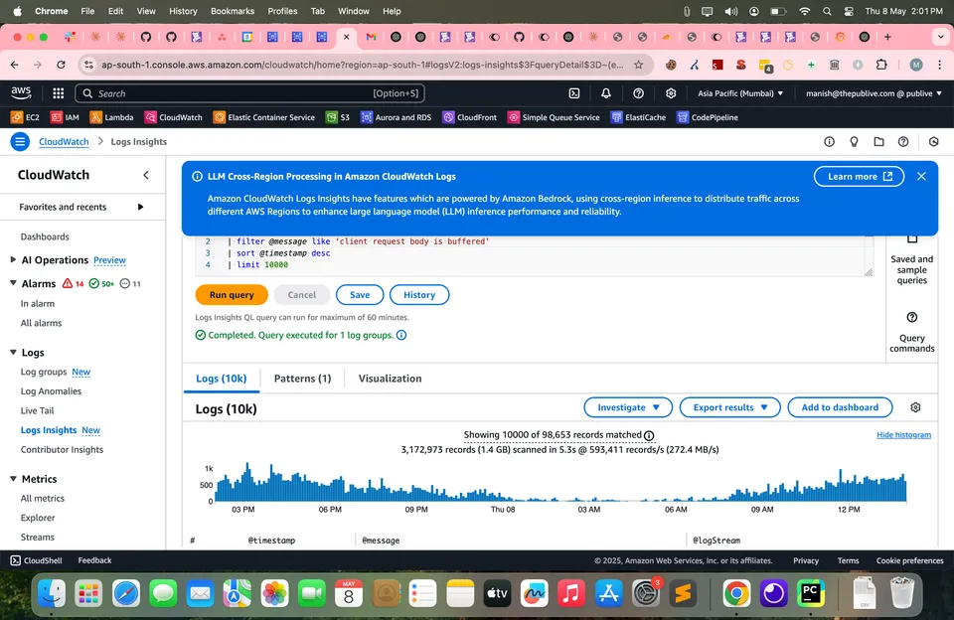Open the Asia Pacific (Mumbai) region dropdown

[x=740, y=93]
